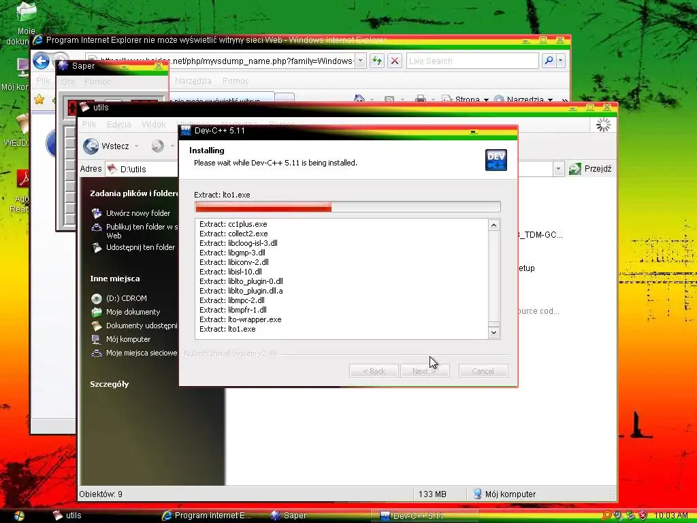The width and height of the screenshot is (697, 523).
Task: Expand IE address bar URL dropdown
Action: [x=361, y=61]
